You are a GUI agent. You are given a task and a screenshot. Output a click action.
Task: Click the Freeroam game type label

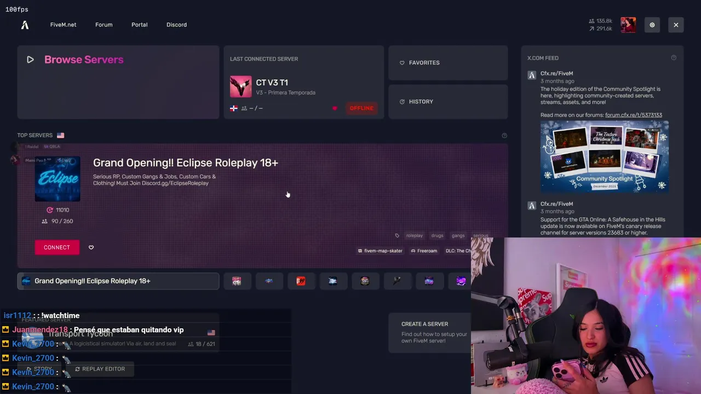pyautogui.click(x=424, y=251)
